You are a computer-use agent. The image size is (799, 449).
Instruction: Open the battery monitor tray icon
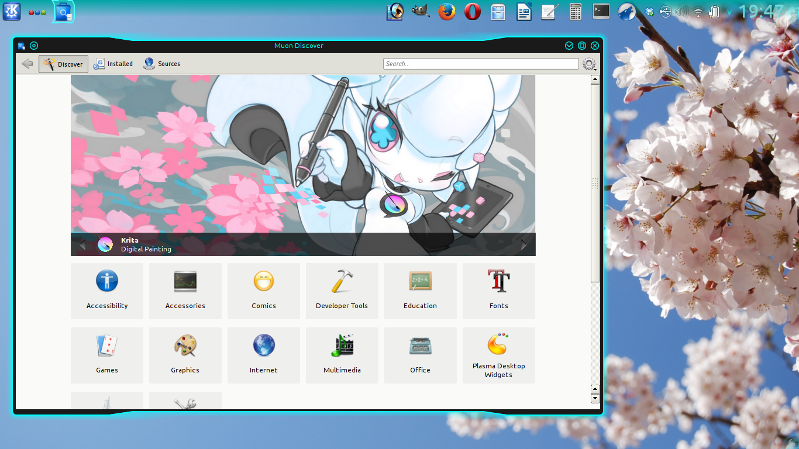click(x=714, y=11)
